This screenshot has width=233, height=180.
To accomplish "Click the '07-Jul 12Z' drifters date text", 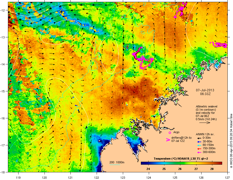I will 178,141.
